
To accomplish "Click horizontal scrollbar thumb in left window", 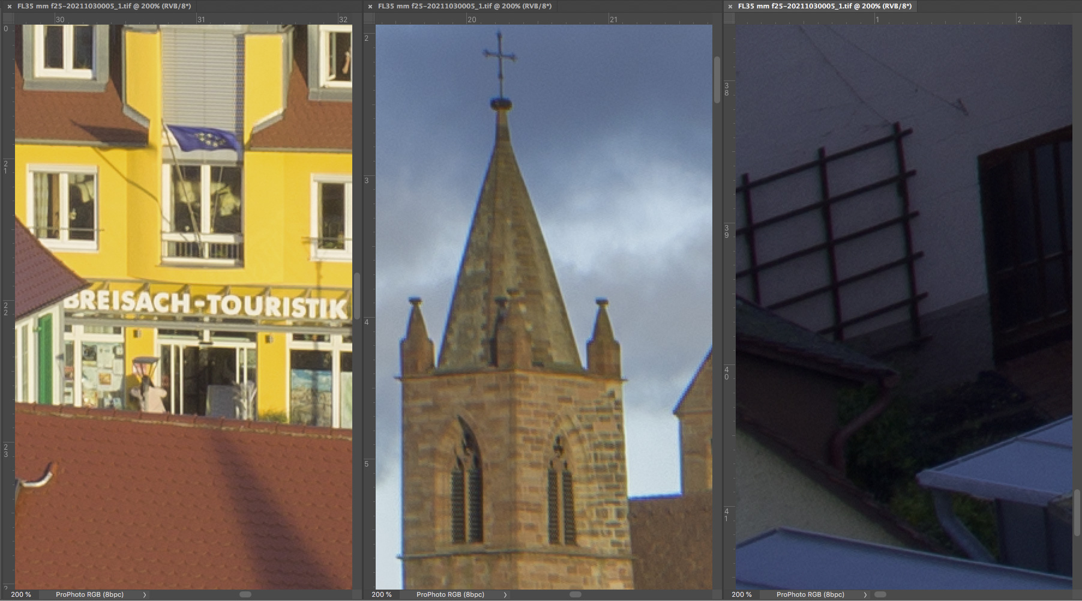I will pyautogui.click(x=245, y=594).
